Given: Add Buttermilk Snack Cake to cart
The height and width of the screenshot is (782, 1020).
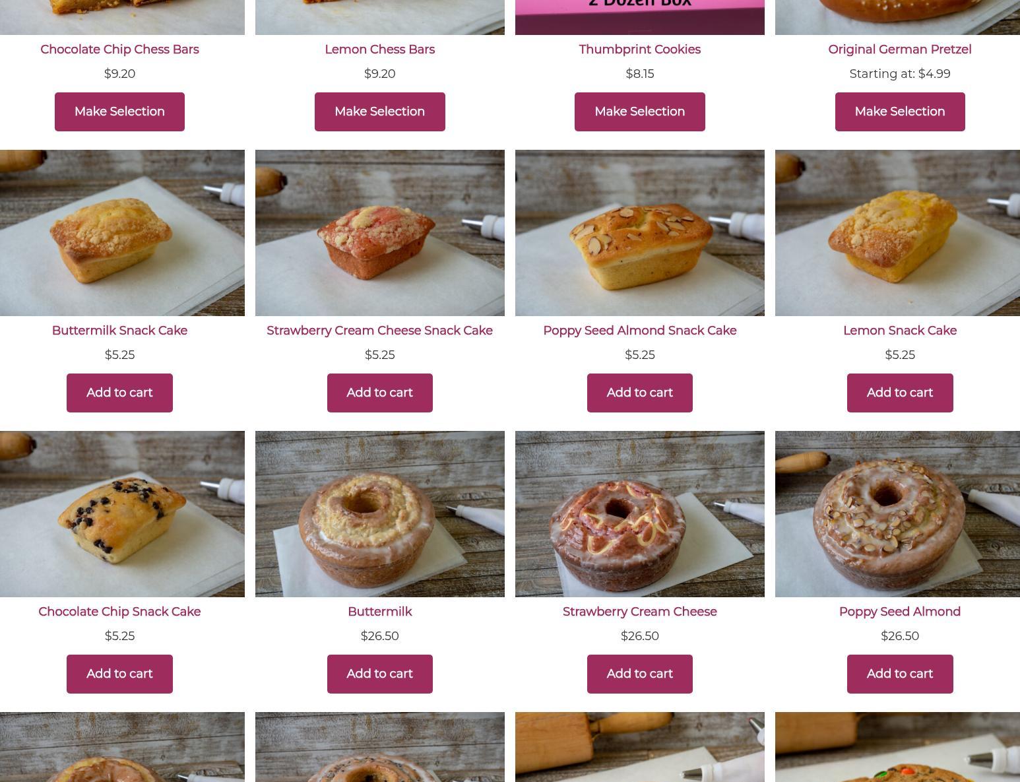Looking at the screenshot, I should [119, 393].
